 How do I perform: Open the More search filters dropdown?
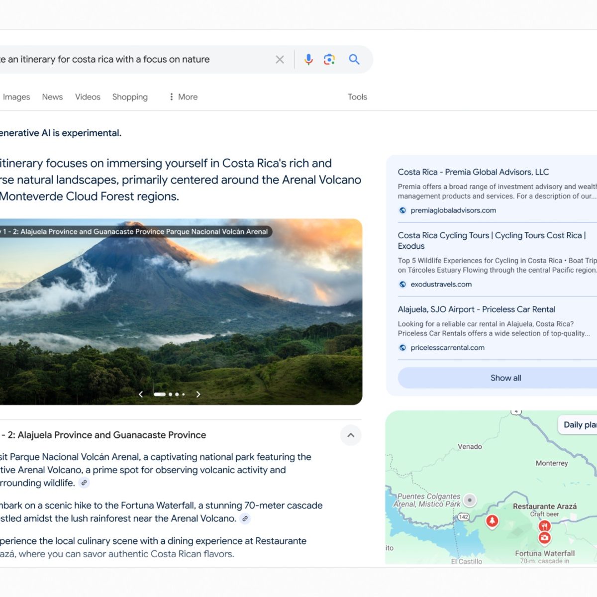[x=183, y=97]
